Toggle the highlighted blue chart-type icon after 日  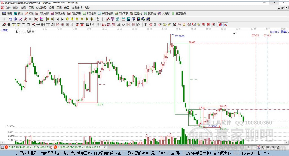11,19
